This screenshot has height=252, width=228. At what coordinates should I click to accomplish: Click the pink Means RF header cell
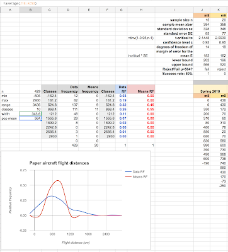click(x=141, y=89)
